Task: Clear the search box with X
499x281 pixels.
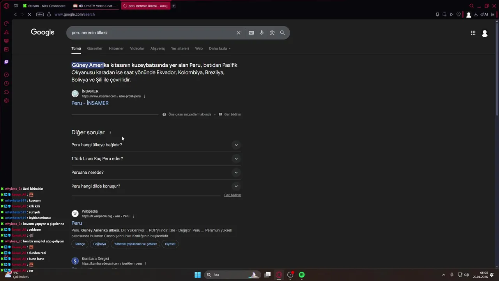Action: pos(239,33)
